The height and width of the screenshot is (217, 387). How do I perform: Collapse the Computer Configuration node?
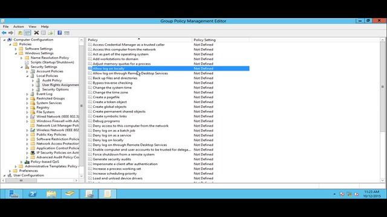4,40
